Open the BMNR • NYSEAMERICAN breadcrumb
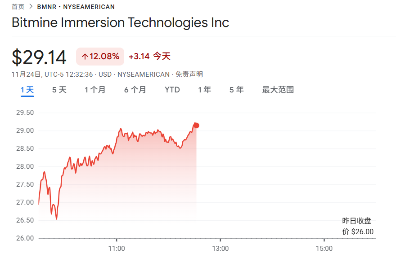This screenshot has height=258, width=396. pyautogui.click(x=76, y=7)
